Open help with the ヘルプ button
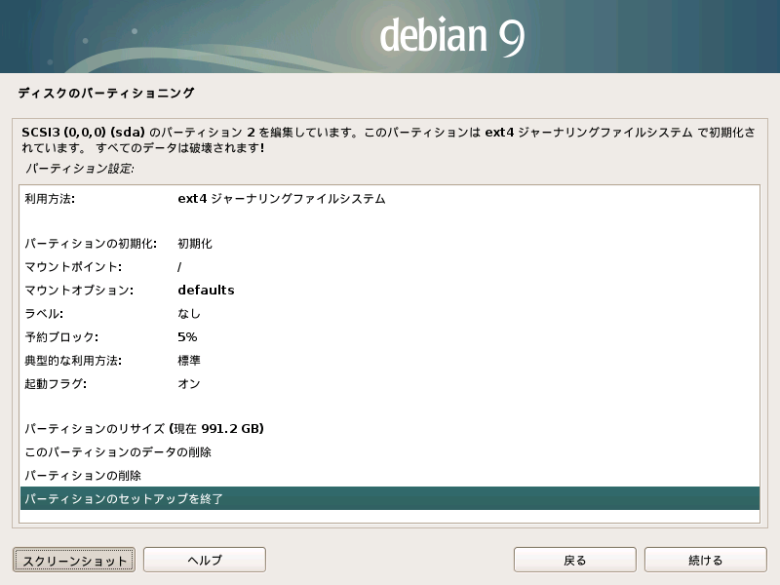780x585 pixels. (x=205, y=560)
